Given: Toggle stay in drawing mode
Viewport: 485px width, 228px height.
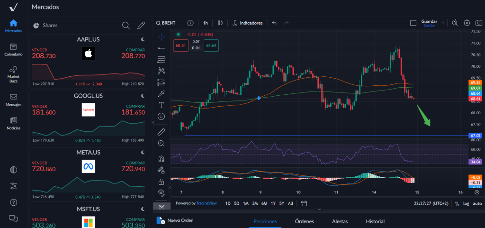Looking at the screenshot, I should (x=161, y=170).
